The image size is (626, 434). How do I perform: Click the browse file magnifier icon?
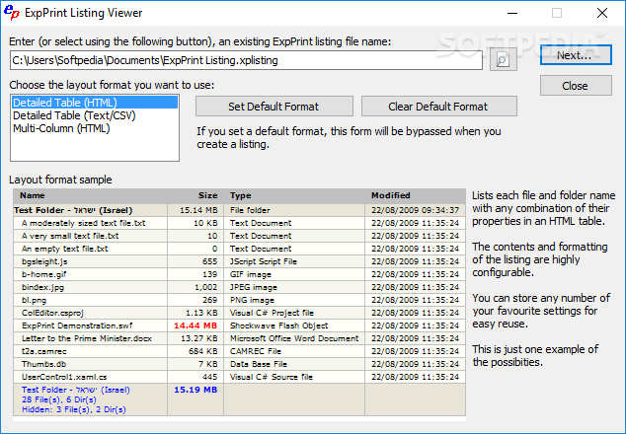pos(503,60)
